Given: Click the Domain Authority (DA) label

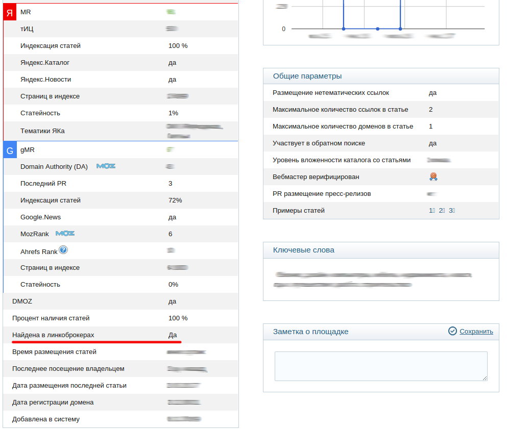Looking at the screenshot, I should [54, 166].
